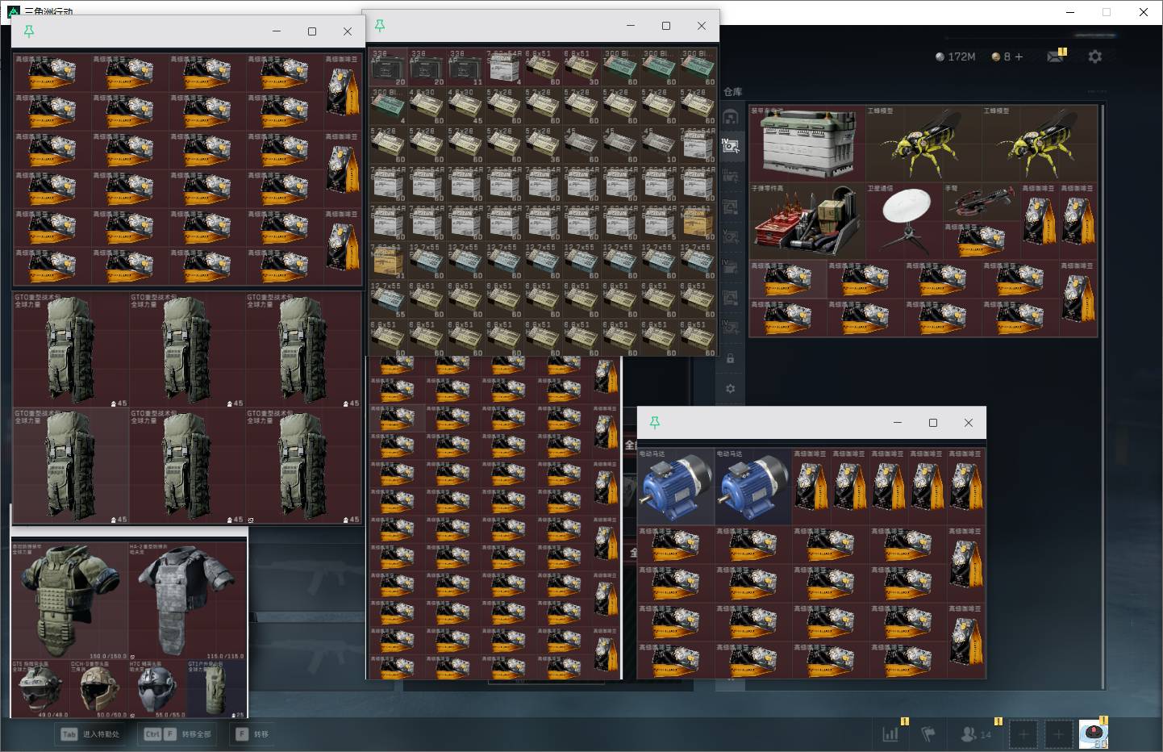Select the gray H7C helmet

point(157,689)
